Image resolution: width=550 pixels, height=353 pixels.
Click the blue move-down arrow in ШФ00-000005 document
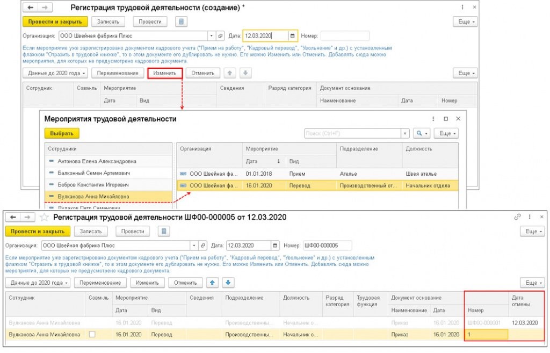pos(228,283)
